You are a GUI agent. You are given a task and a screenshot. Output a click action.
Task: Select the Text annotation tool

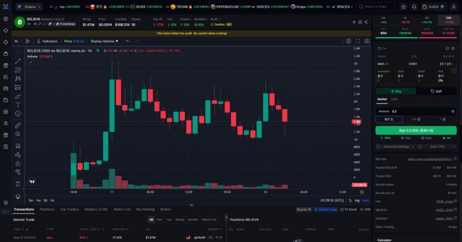click(x=18, y=105)
